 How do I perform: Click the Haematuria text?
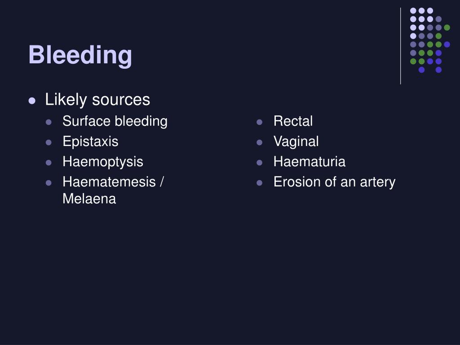(310, 162)
